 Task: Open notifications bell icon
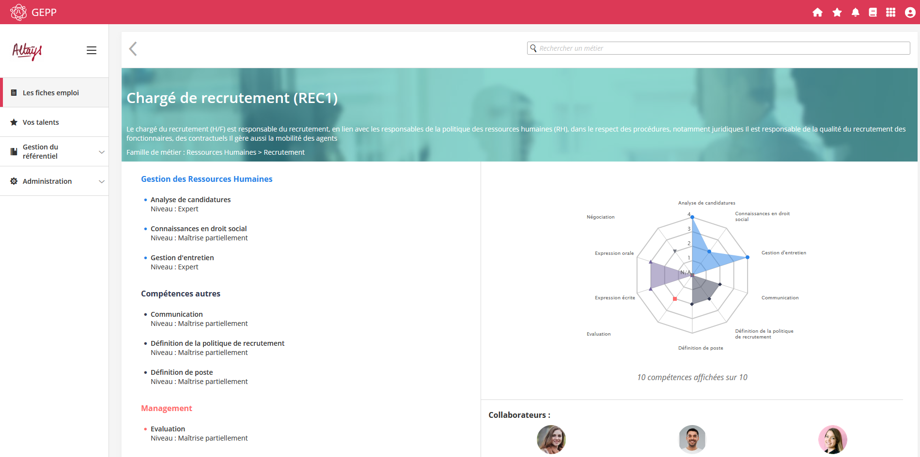[x=855, y=13]
